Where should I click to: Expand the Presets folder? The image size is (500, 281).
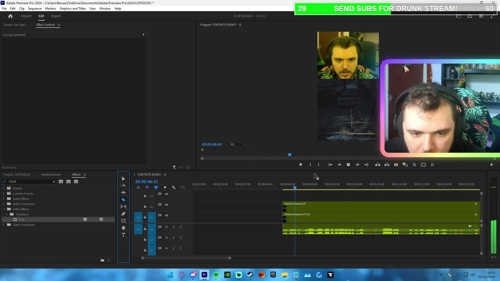coord(4,189)
